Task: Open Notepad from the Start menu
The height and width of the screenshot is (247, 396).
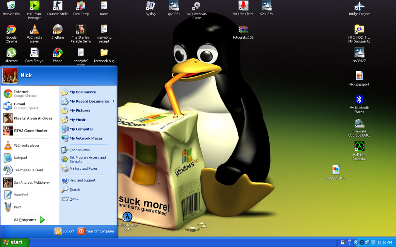Action: [29, 158]
